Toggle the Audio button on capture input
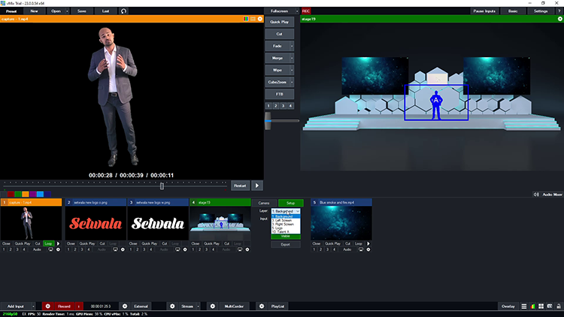 pyautogui.click(x=37, y=249)
